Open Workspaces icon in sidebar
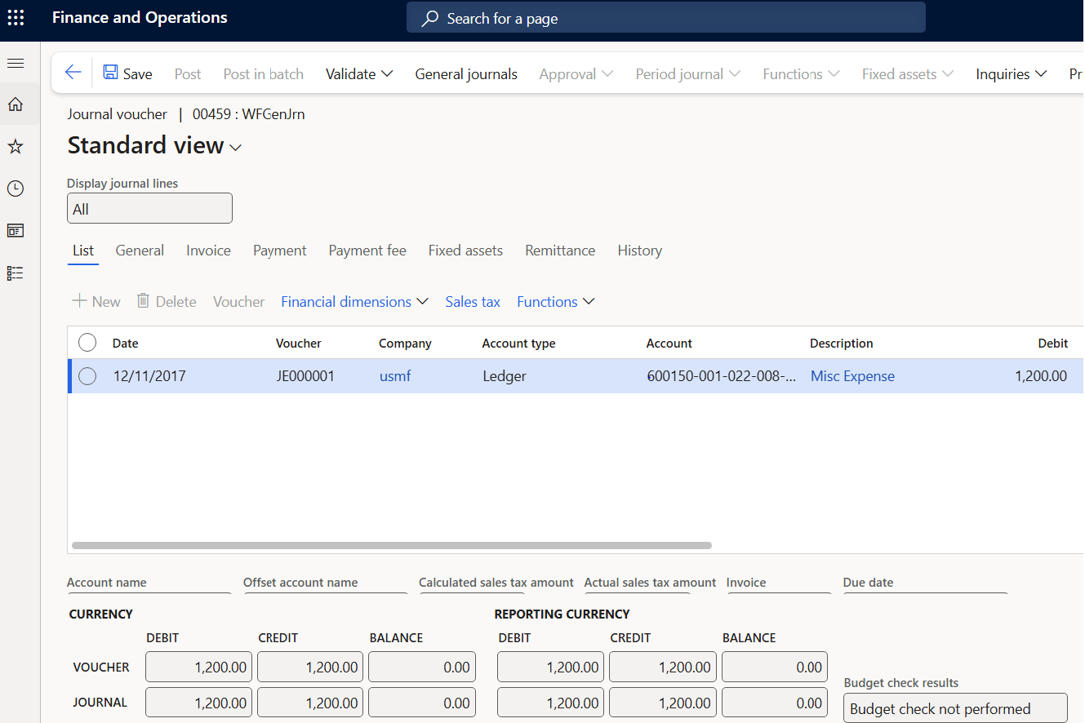This screenshot has height=723, width=1085. coord(16,231)
